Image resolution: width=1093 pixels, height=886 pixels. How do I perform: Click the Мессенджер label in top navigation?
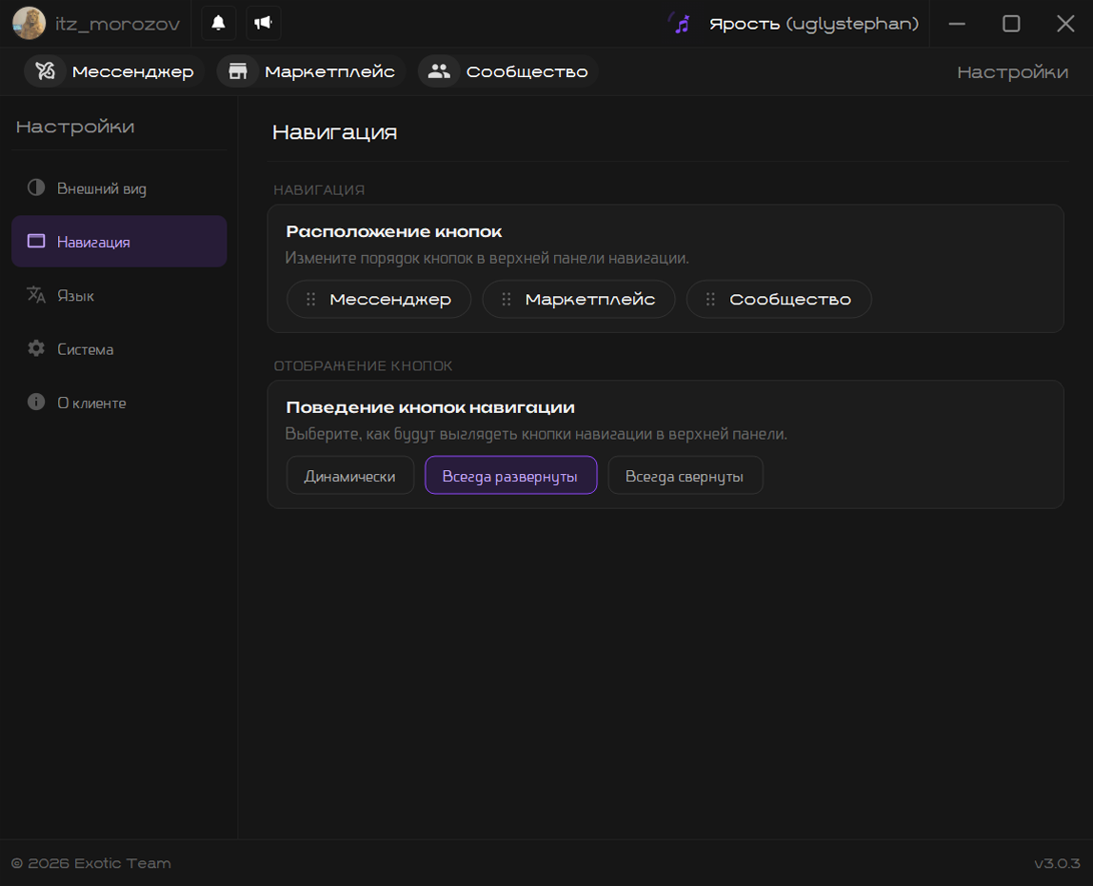(x=132, y=71)
